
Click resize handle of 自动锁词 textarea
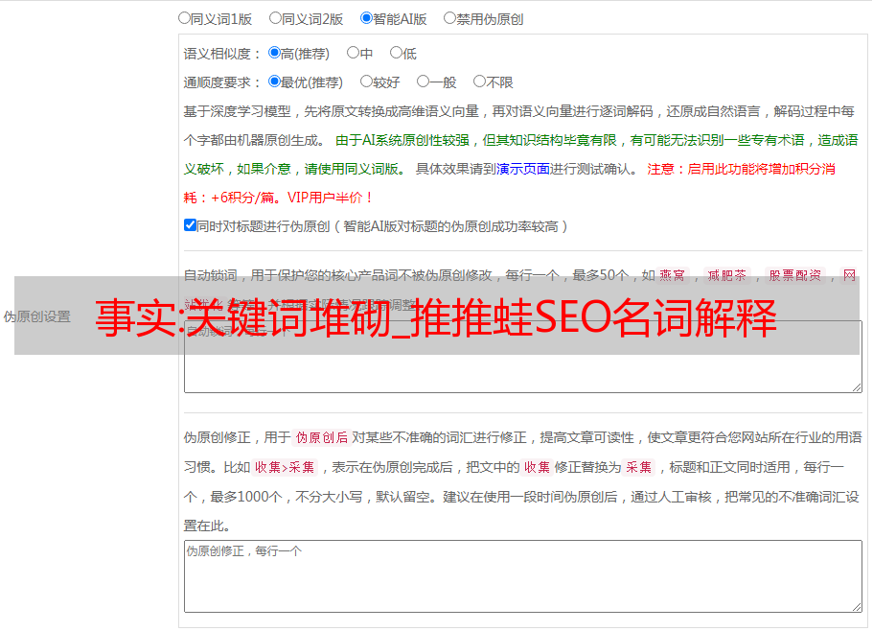[857, 387]
